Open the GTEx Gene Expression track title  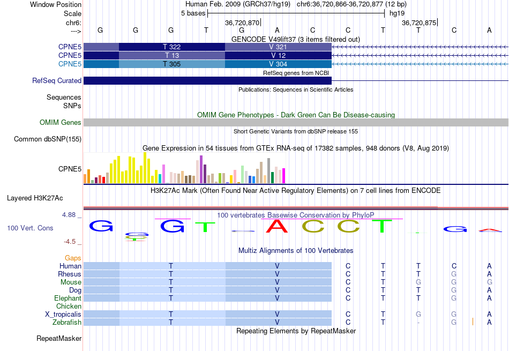coord(296,148)
